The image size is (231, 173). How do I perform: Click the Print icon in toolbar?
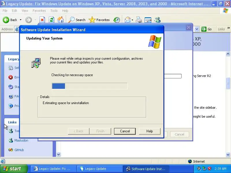pyautogui.click(x=139, y=20)
